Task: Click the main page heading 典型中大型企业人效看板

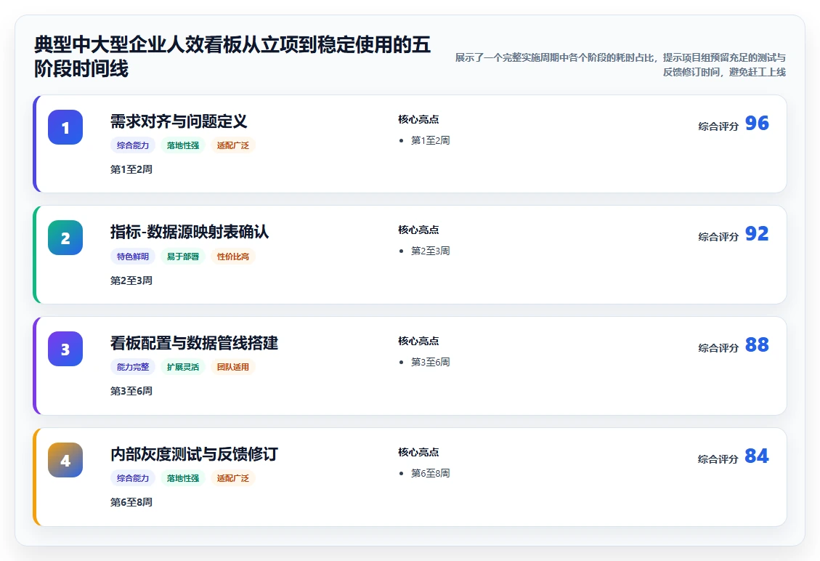Action: pyautogui.click(x=232, y=57)
